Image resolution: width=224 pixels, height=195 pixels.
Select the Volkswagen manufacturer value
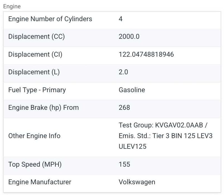tap(137, 182)
